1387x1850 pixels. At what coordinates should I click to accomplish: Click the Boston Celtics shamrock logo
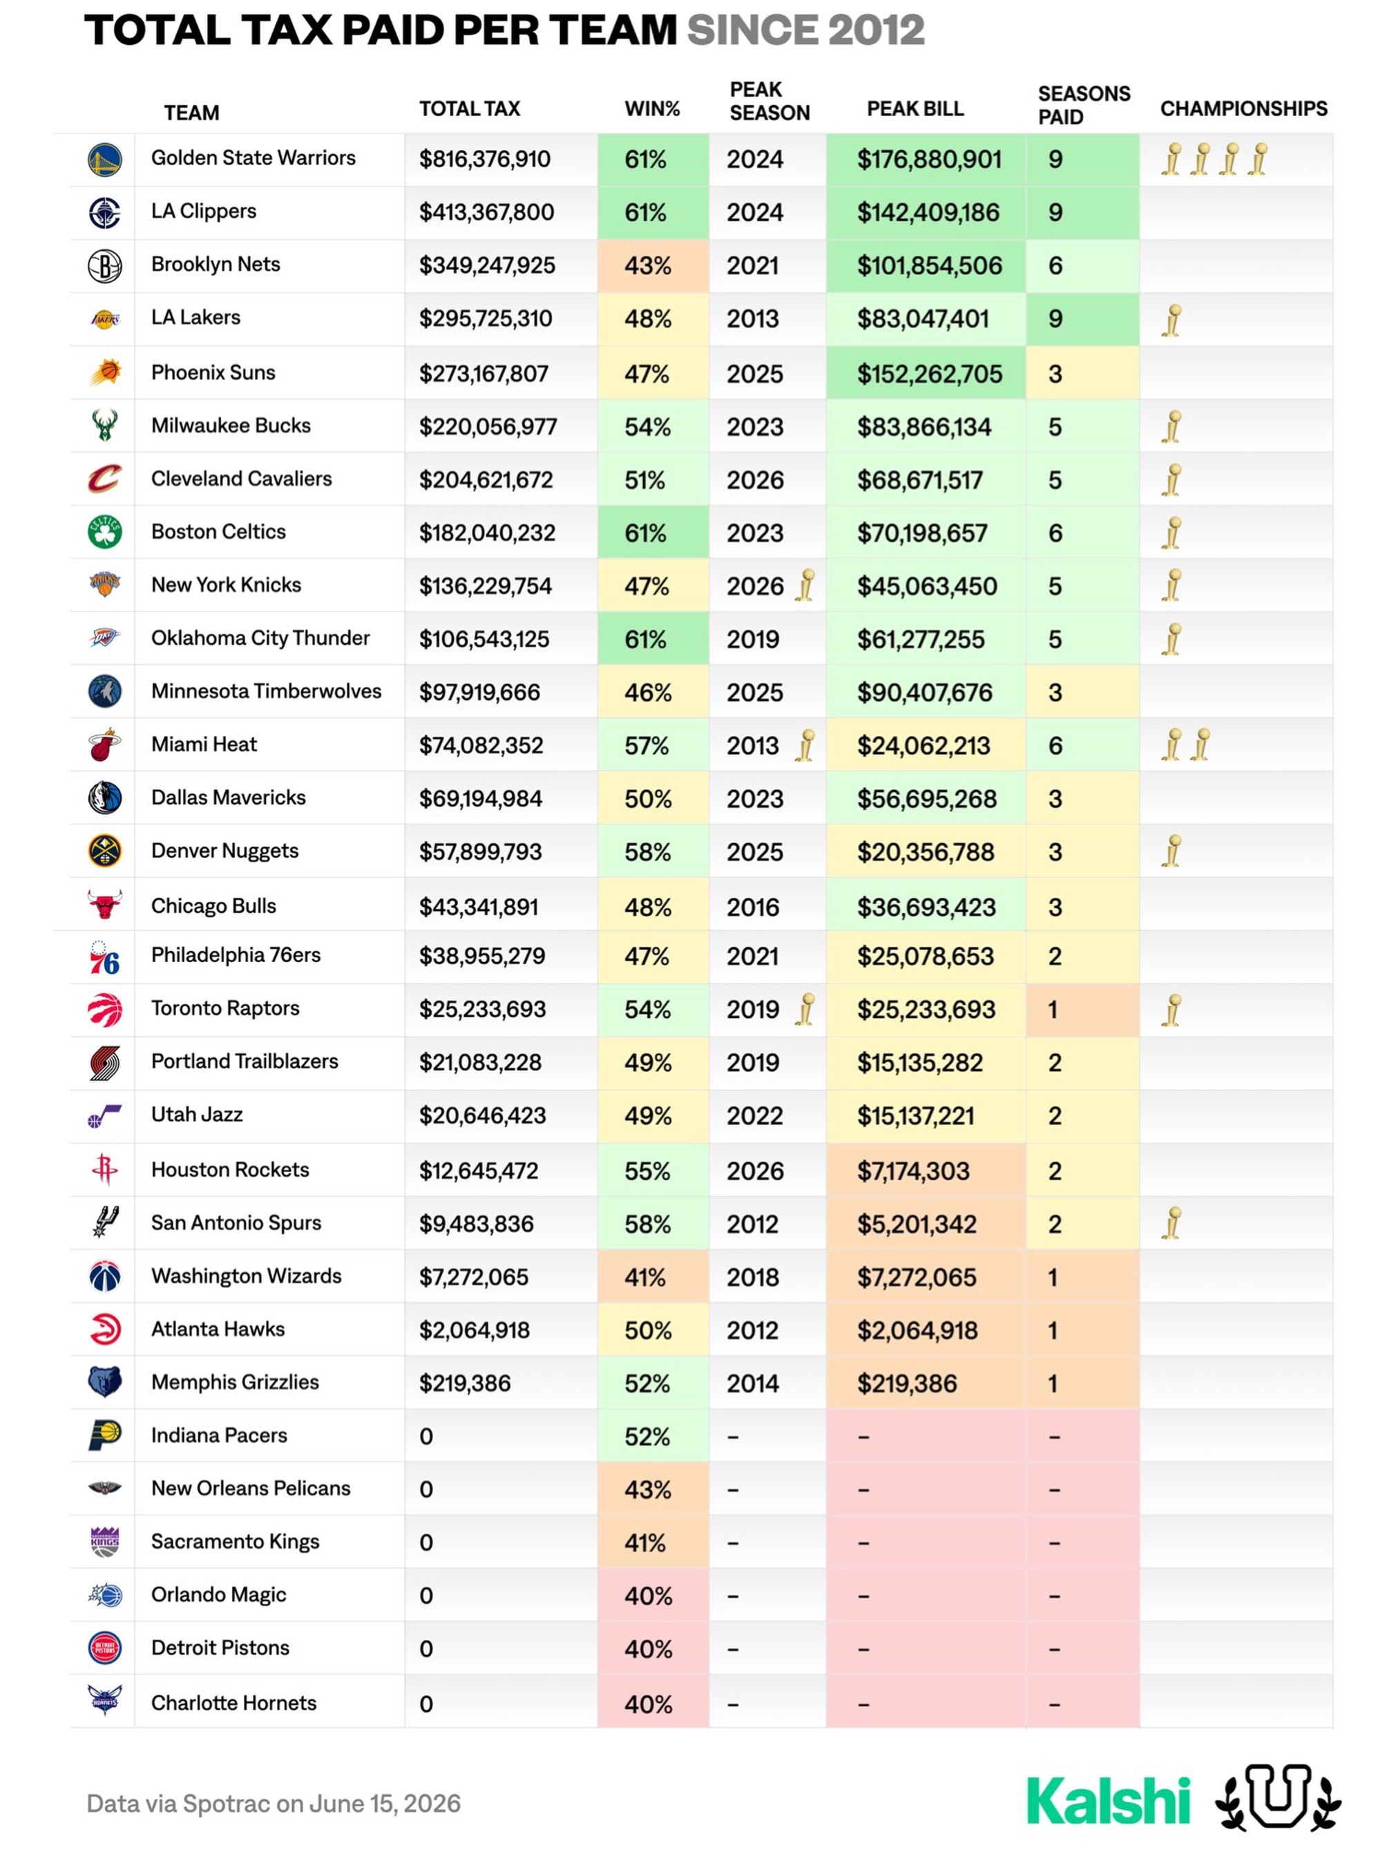(104, 531)
